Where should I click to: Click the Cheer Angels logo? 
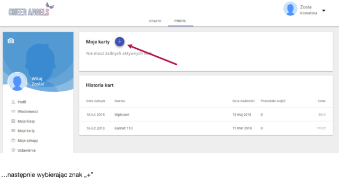[31, 10]
